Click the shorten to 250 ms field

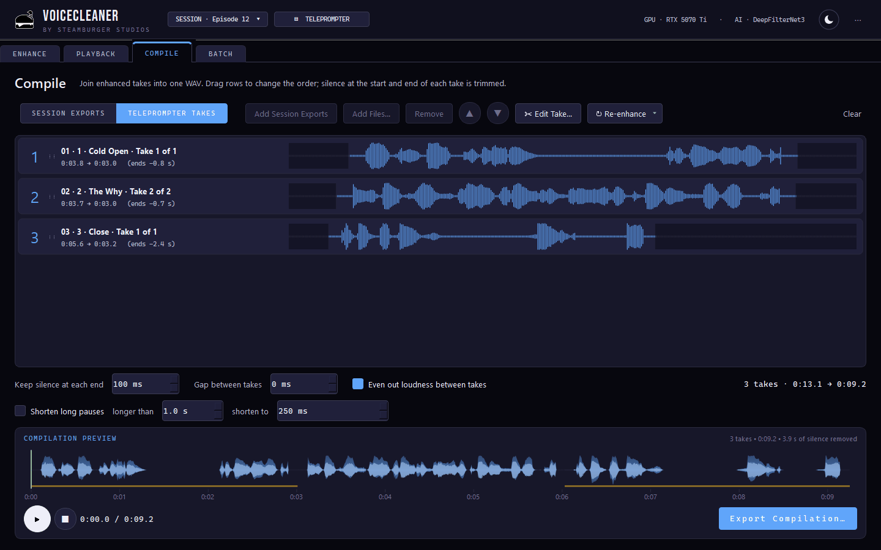pos(333,411)
